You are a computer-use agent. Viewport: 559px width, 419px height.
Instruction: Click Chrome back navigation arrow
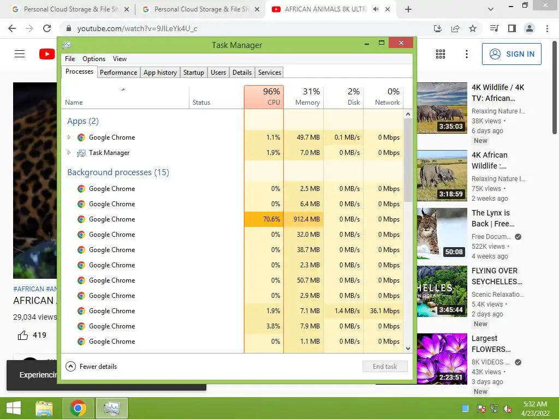tap(12, 28)
